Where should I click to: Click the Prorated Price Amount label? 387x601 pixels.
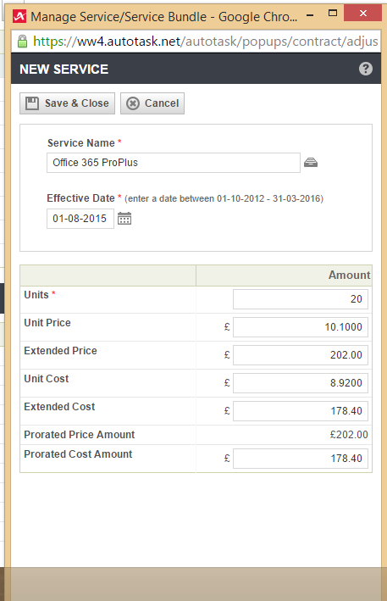pyautogui.click(x=80, y=435)
